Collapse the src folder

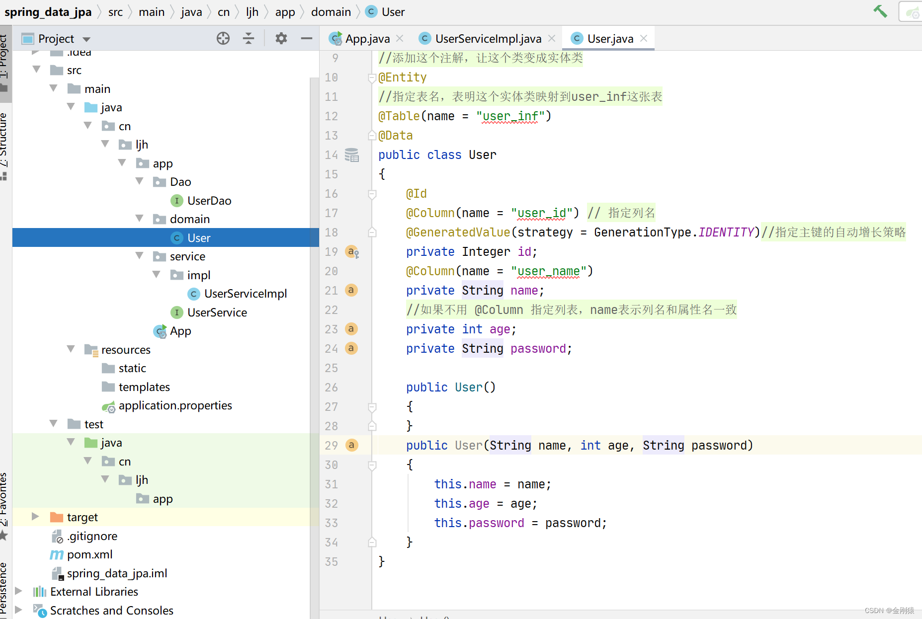coord(36,70)
